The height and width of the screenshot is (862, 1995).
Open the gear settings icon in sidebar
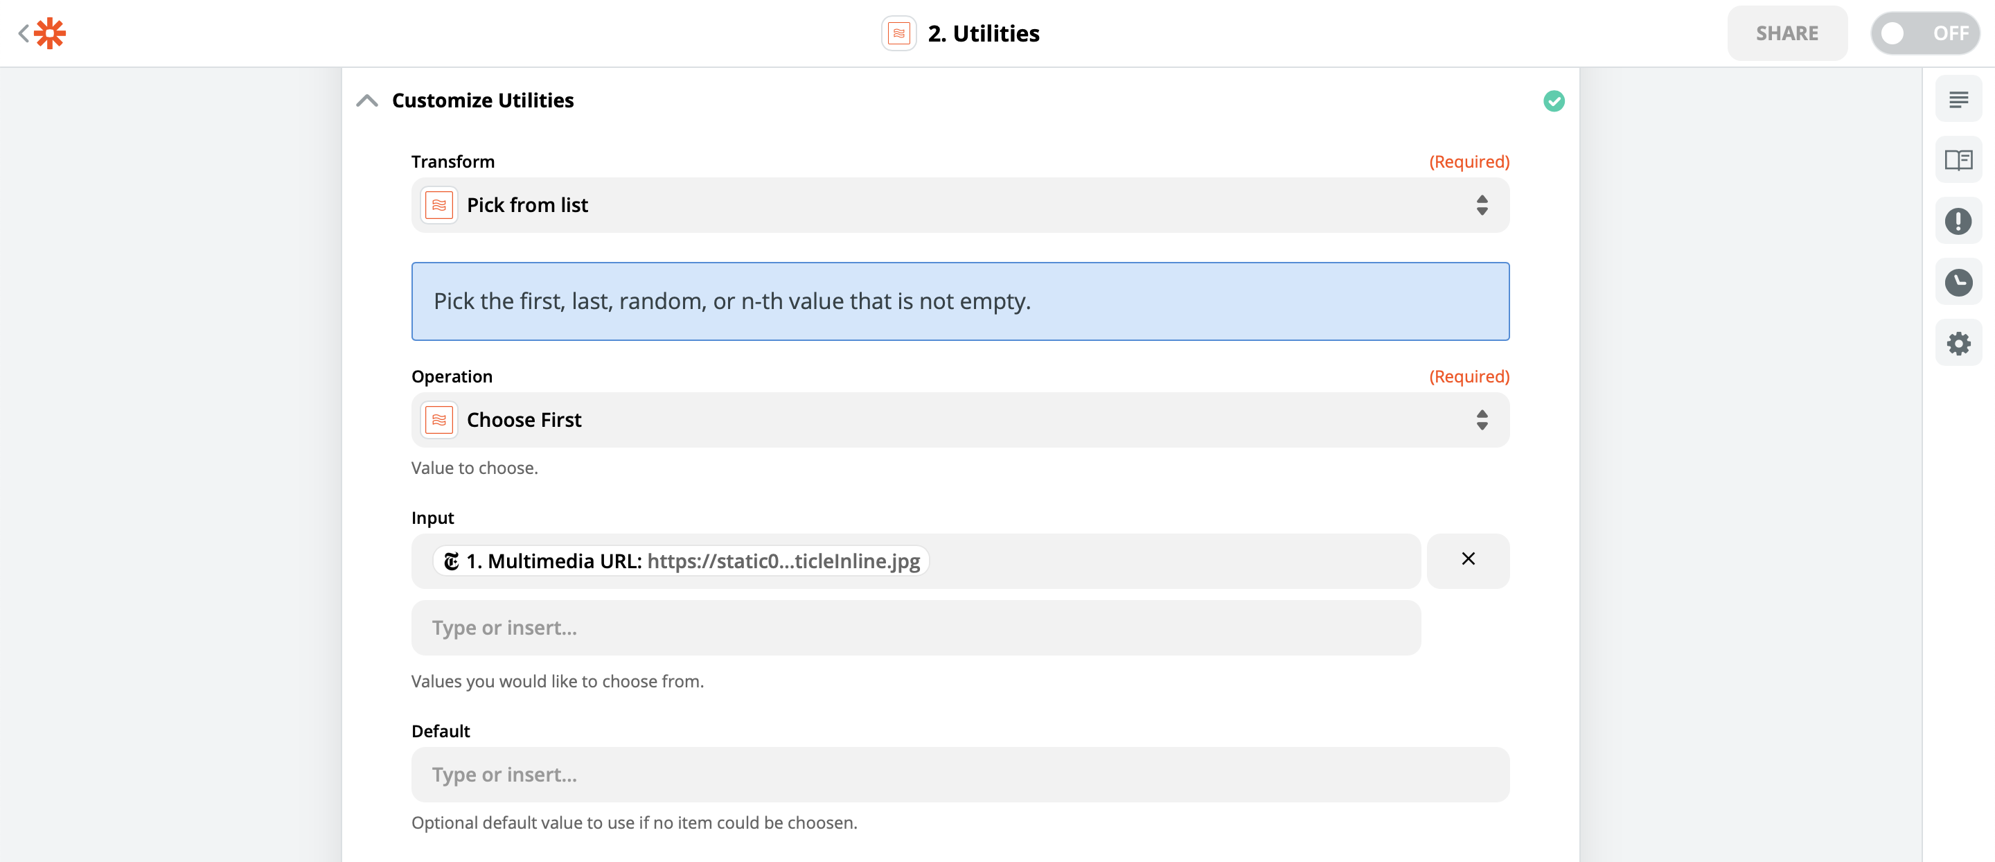click(x=1958, y=343)
